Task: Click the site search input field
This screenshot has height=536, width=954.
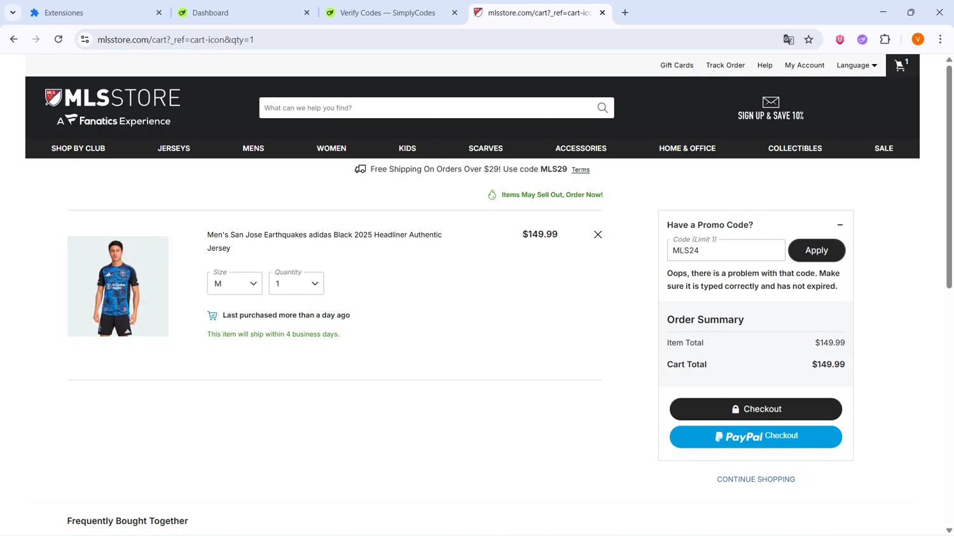Action: tap(427, 108)
